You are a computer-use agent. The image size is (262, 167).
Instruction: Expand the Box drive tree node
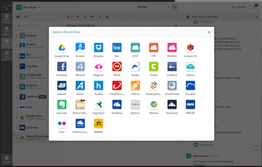point(17,56)
